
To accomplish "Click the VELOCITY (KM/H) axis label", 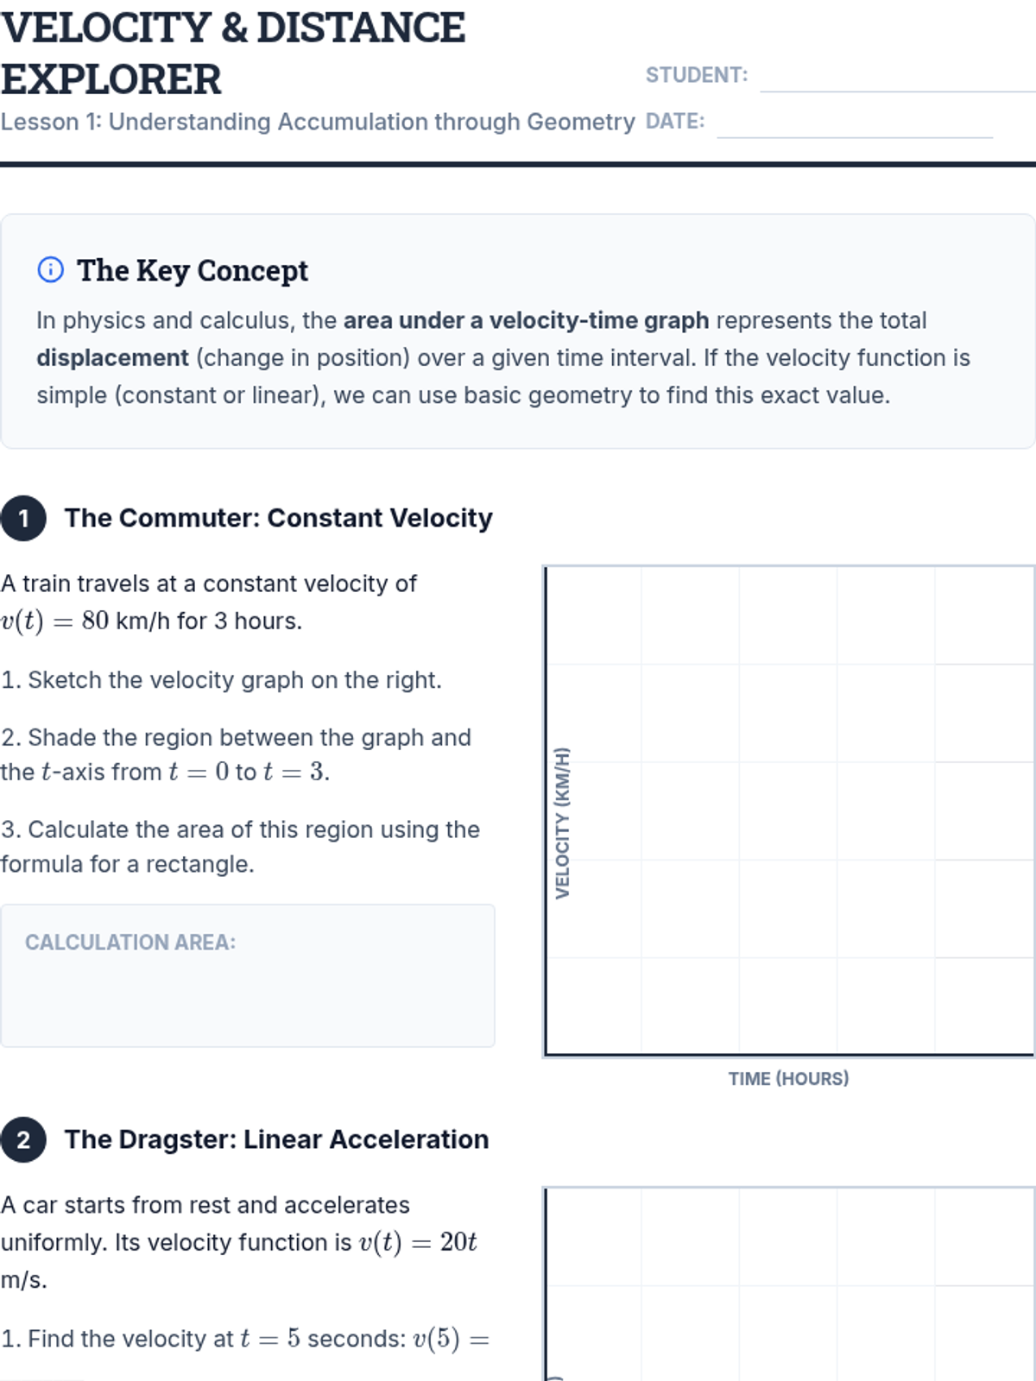I will click(562, 823).
